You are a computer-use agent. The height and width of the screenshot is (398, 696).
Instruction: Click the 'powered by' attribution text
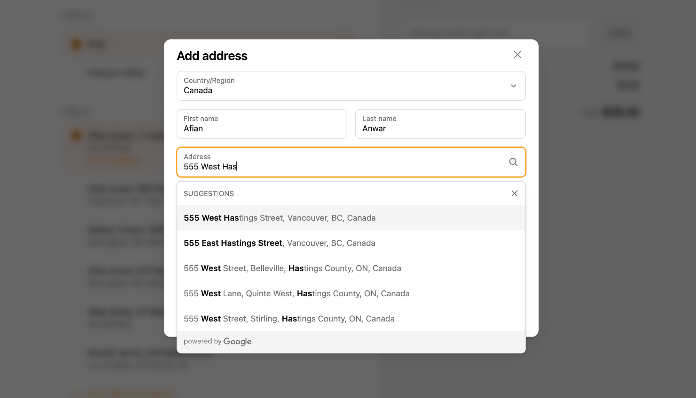(202, 341)
